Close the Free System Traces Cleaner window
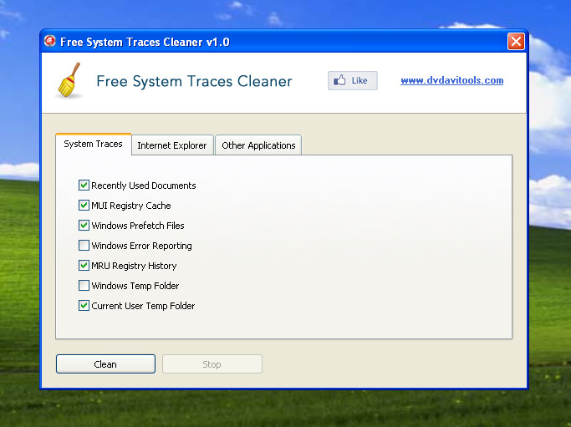 pyautogui.click(x=516, y=41)
